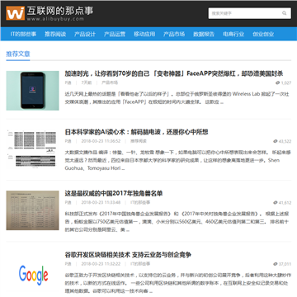297x297 pixels.
Task: Click author P迪 under the 谷歌 article
Action: (x=68, y=264)
